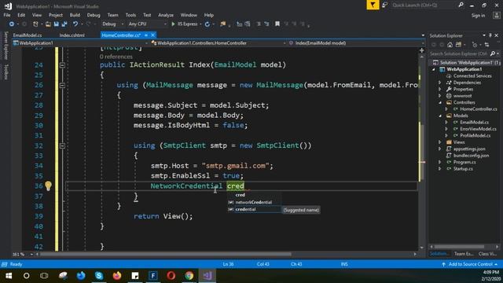Collapse the SmtpClient using block at line 32
The height and width of the screenshot is (283, 503).
click(62, 145)
